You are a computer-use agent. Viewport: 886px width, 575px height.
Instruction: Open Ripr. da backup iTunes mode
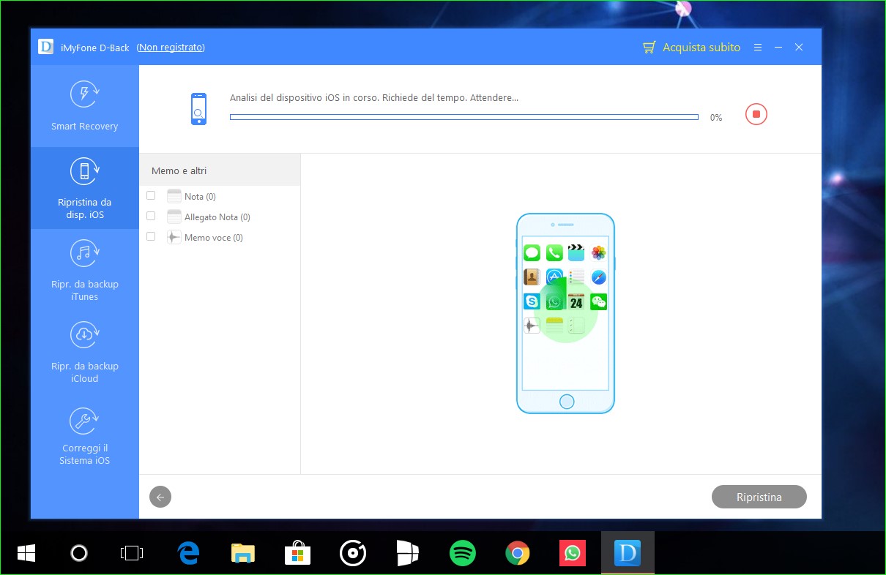[84, 271]
